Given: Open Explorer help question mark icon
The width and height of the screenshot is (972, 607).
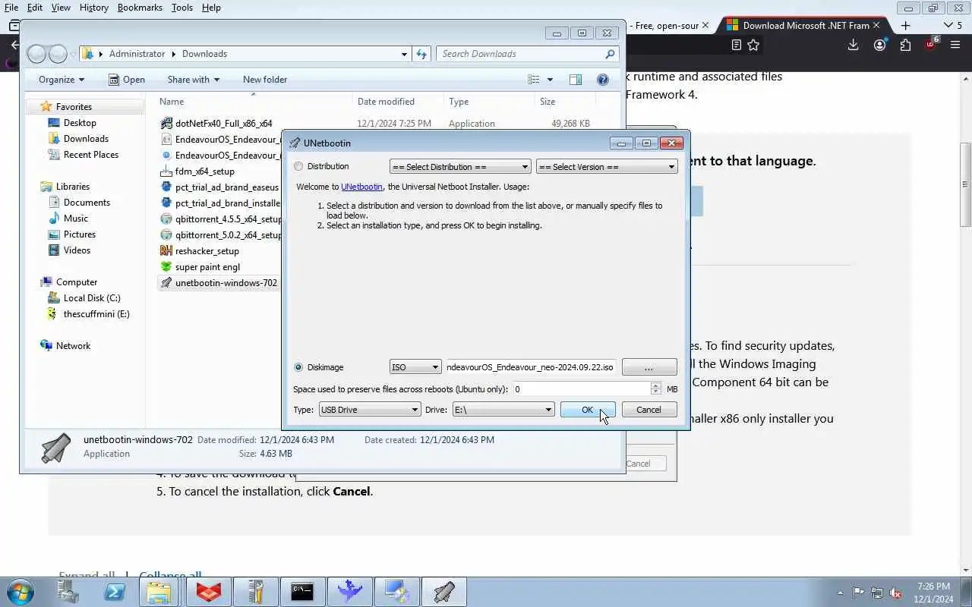Looking at the screenshot, I should 603,80.
